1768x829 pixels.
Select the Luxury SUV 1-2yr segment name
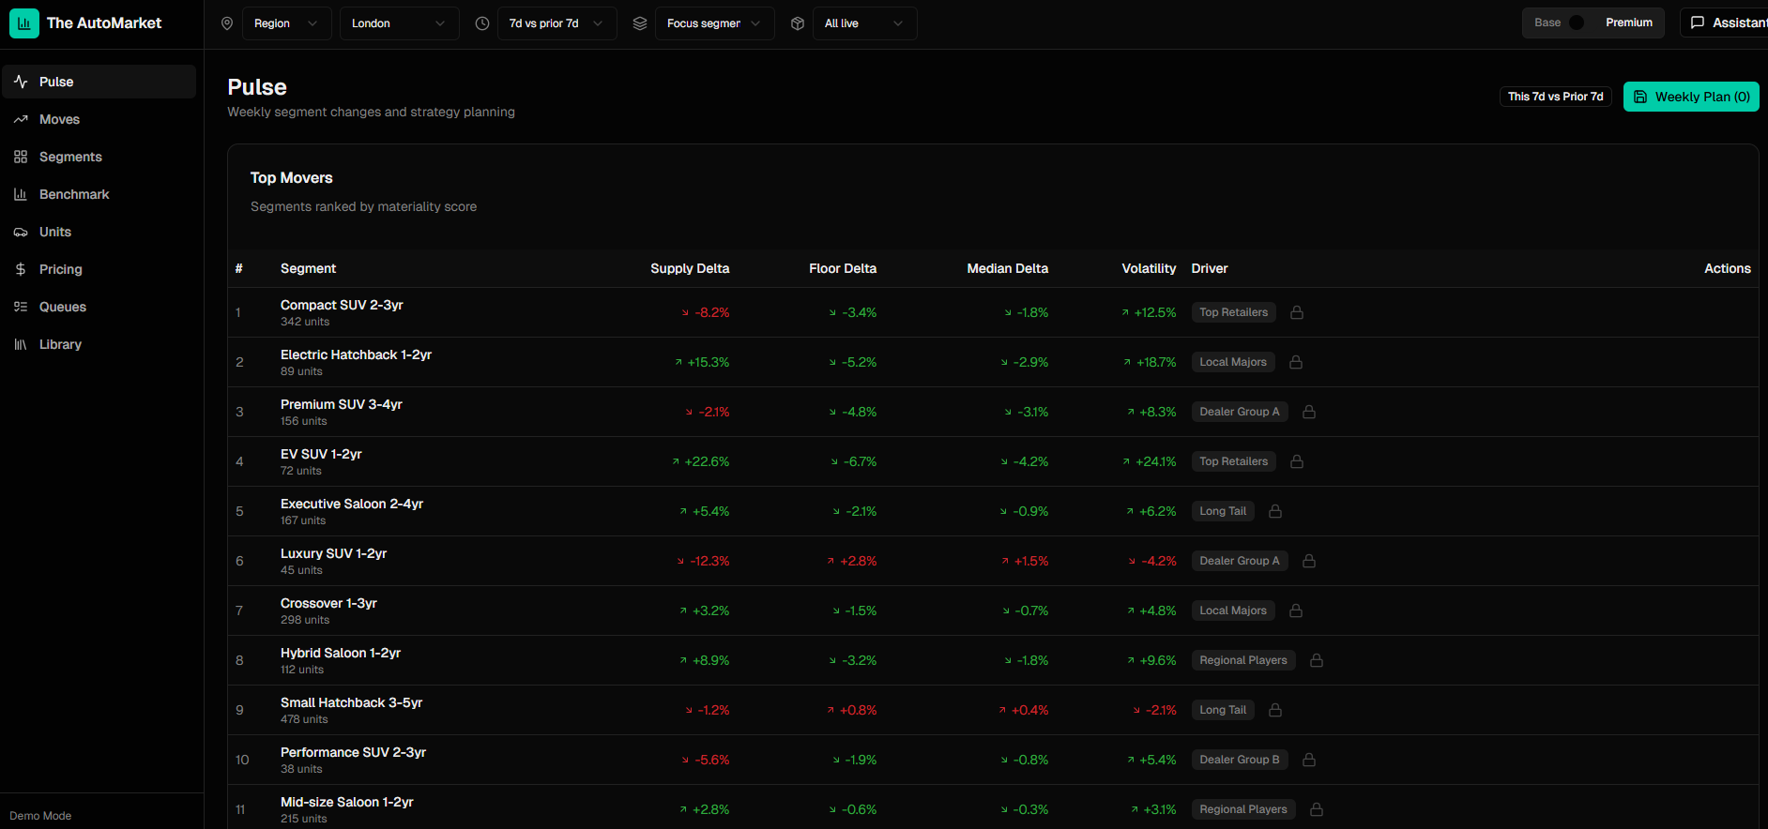pos(333,553)
